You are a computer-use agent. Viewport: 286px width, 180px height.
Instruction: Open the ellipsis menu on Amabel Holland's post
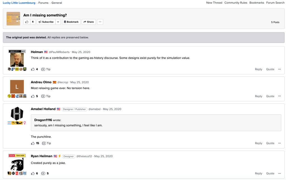point(279,143)
